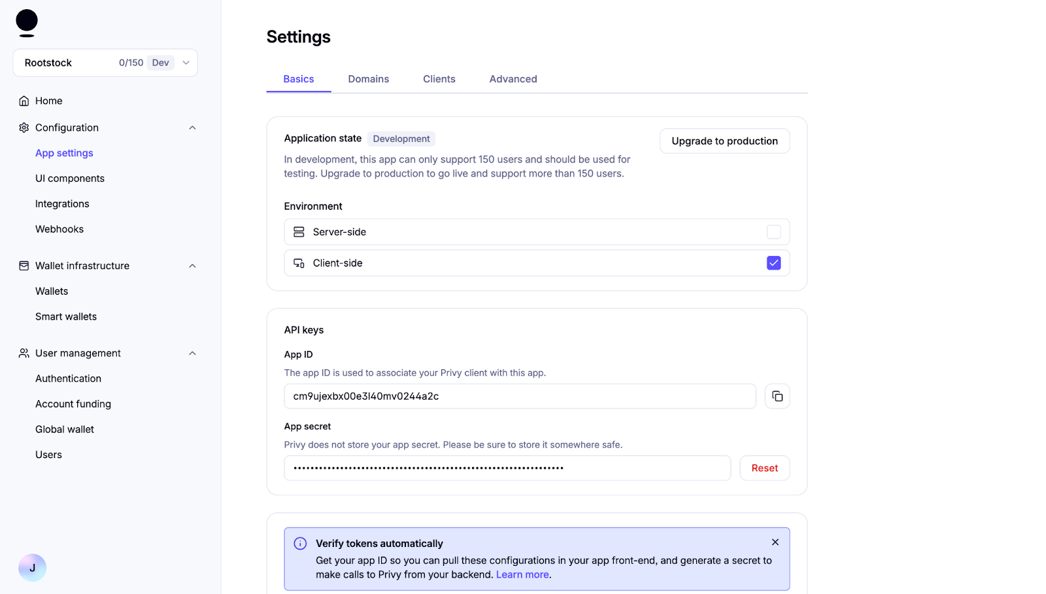This screenshot has width=1046, height=594.
Task: Switch to the Domains tab
Action: coord(368,78)
